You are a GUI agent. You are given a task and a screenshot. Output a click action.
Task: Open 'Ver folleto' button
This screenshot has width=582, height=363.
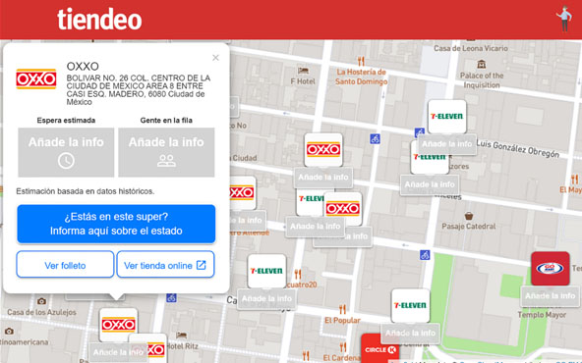click(x=65, y=265)
